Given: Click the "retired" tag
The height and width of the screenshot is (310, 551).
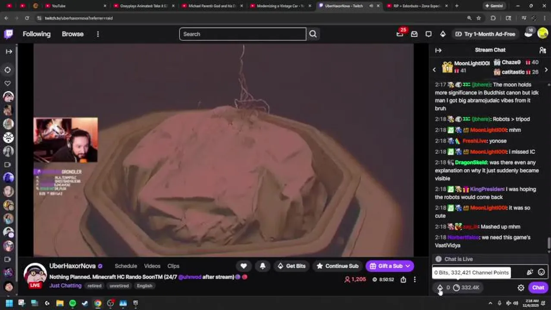Looking at the screenshot, I should (x=94, y=286).
